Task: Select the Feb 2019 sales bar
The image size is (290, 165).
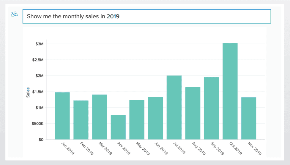Action: pyautogui.click(x=81, y=120)
